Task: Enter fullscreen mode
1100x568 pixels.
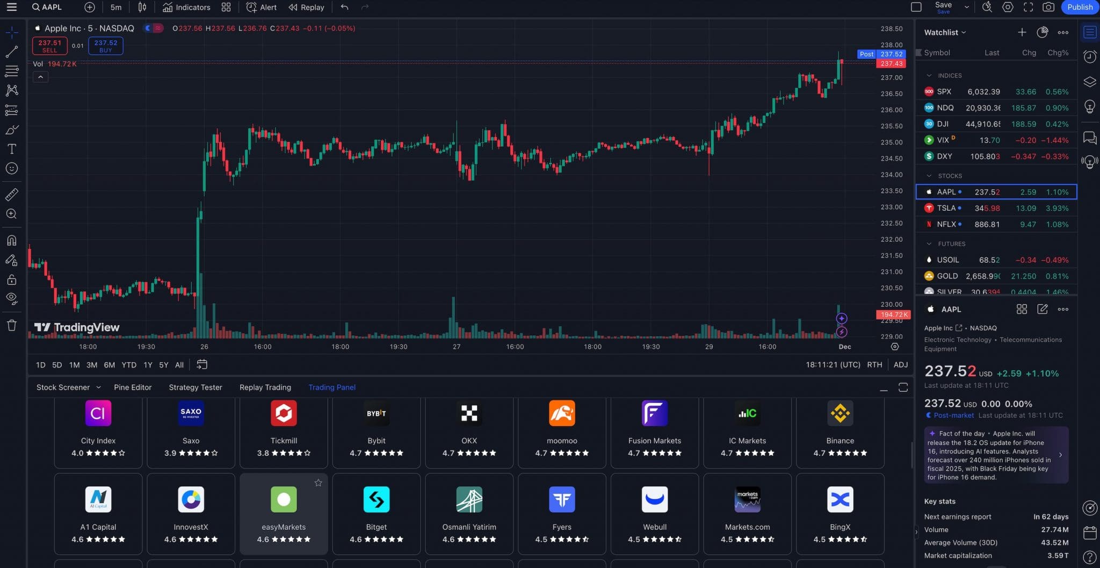Action: point(1028,7)
